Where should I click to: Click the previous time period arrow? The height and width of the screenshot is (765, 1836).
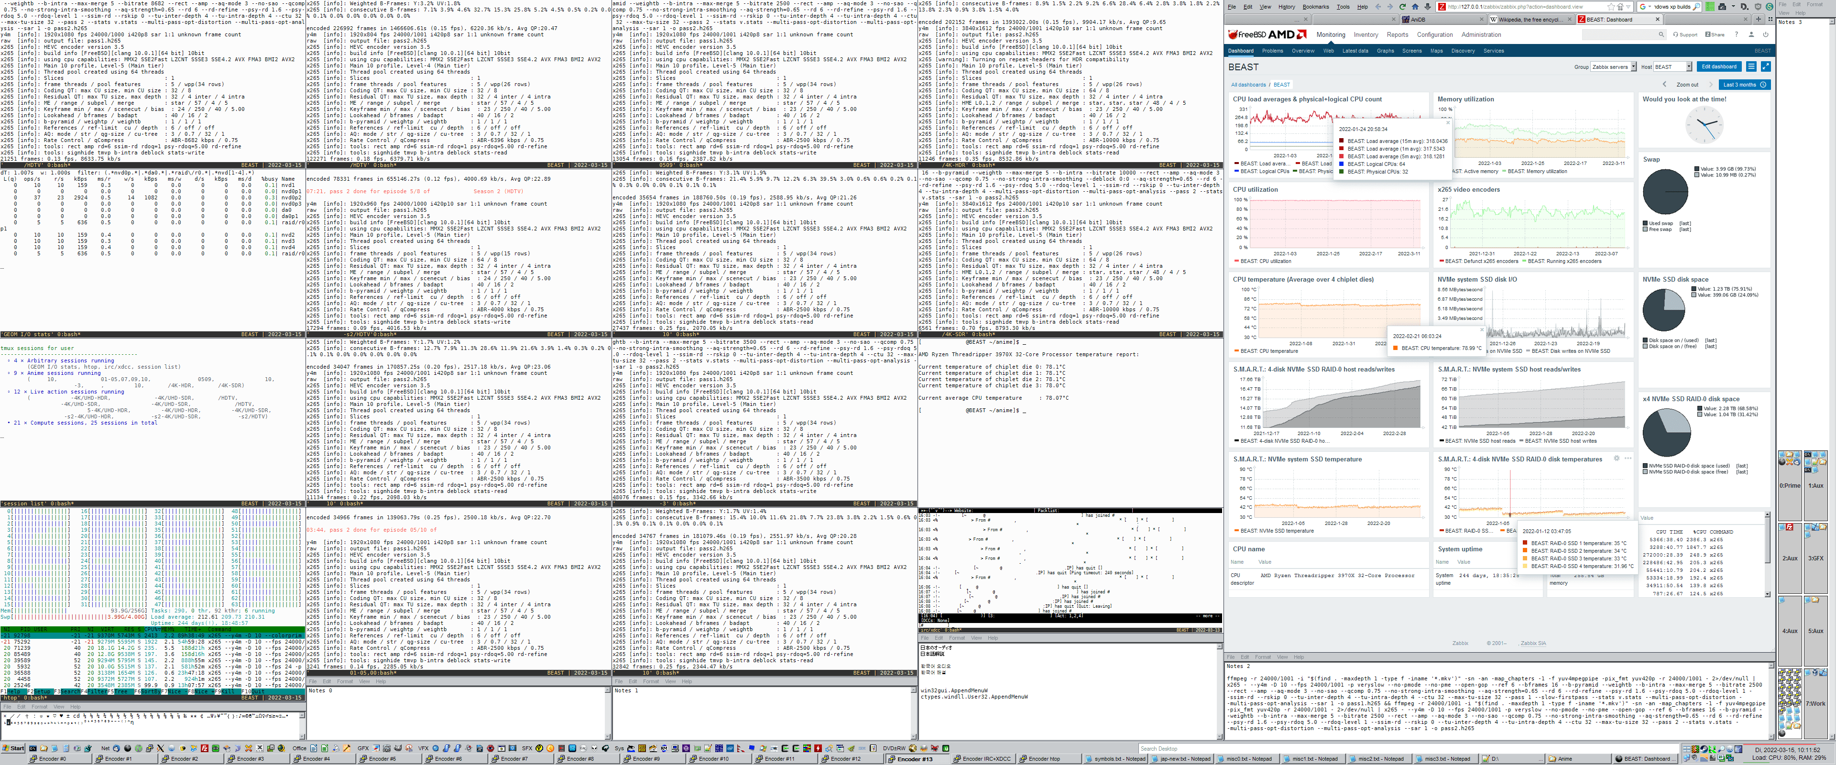1665,85
